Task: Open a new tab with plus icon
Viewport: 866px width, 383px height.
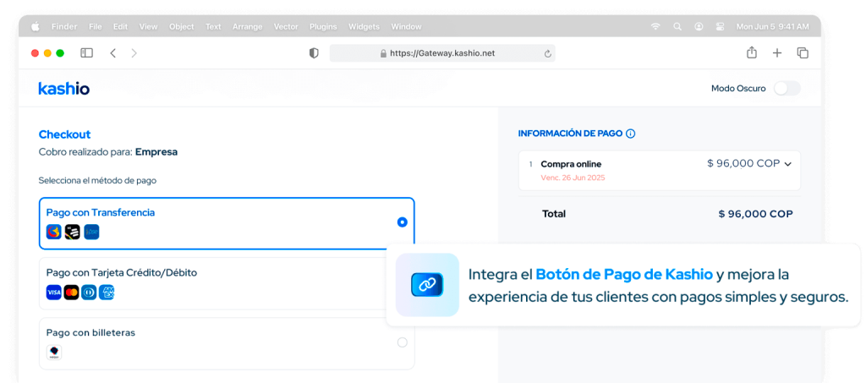Action: pyautogui.click(x=776, y=53)
